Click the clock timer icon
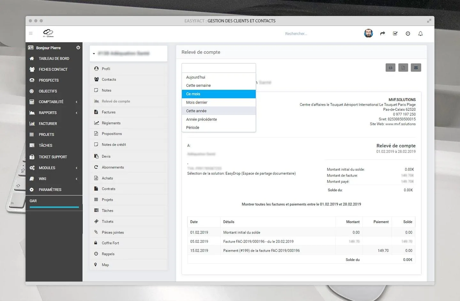 pos(408,34)
